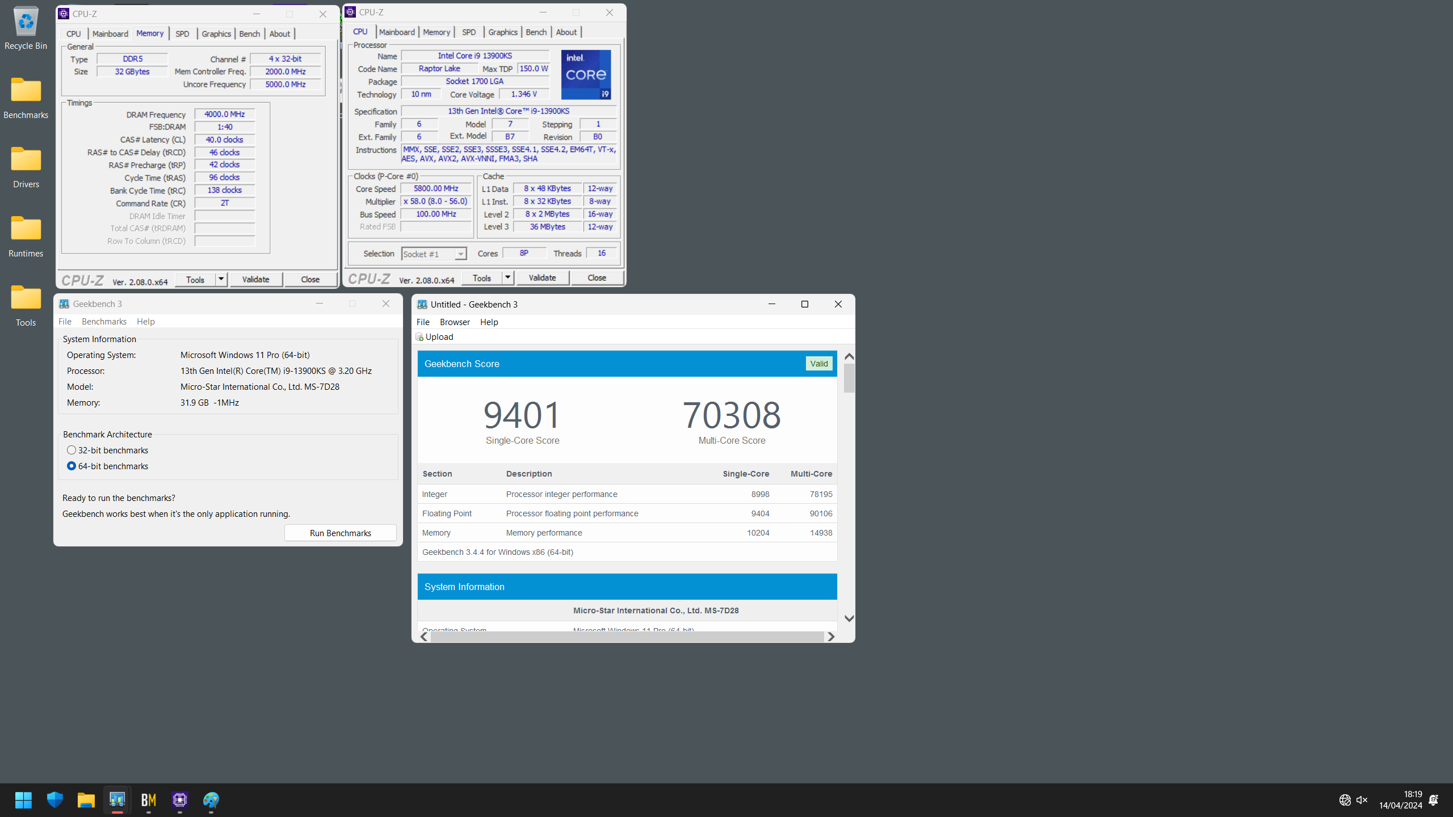1453x817 pixels.
Task: Click horizontal scroll-left arrow in results
Action: click(424, 637)
